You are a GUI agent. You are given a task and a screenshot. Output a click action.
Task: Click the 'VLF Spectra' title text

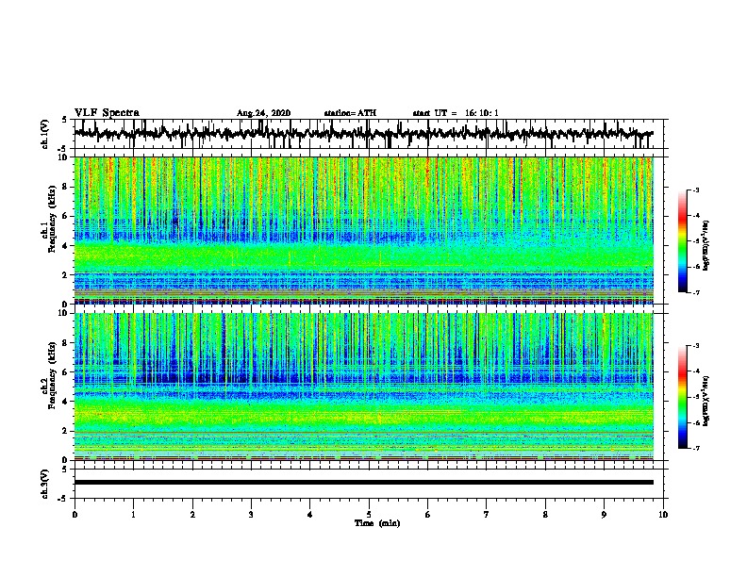107,113
